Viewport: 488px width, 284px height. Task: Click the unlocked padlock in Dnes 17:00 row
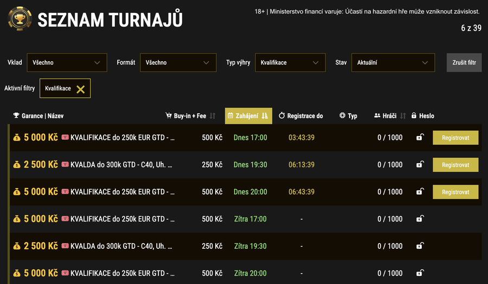coord(420,137)
